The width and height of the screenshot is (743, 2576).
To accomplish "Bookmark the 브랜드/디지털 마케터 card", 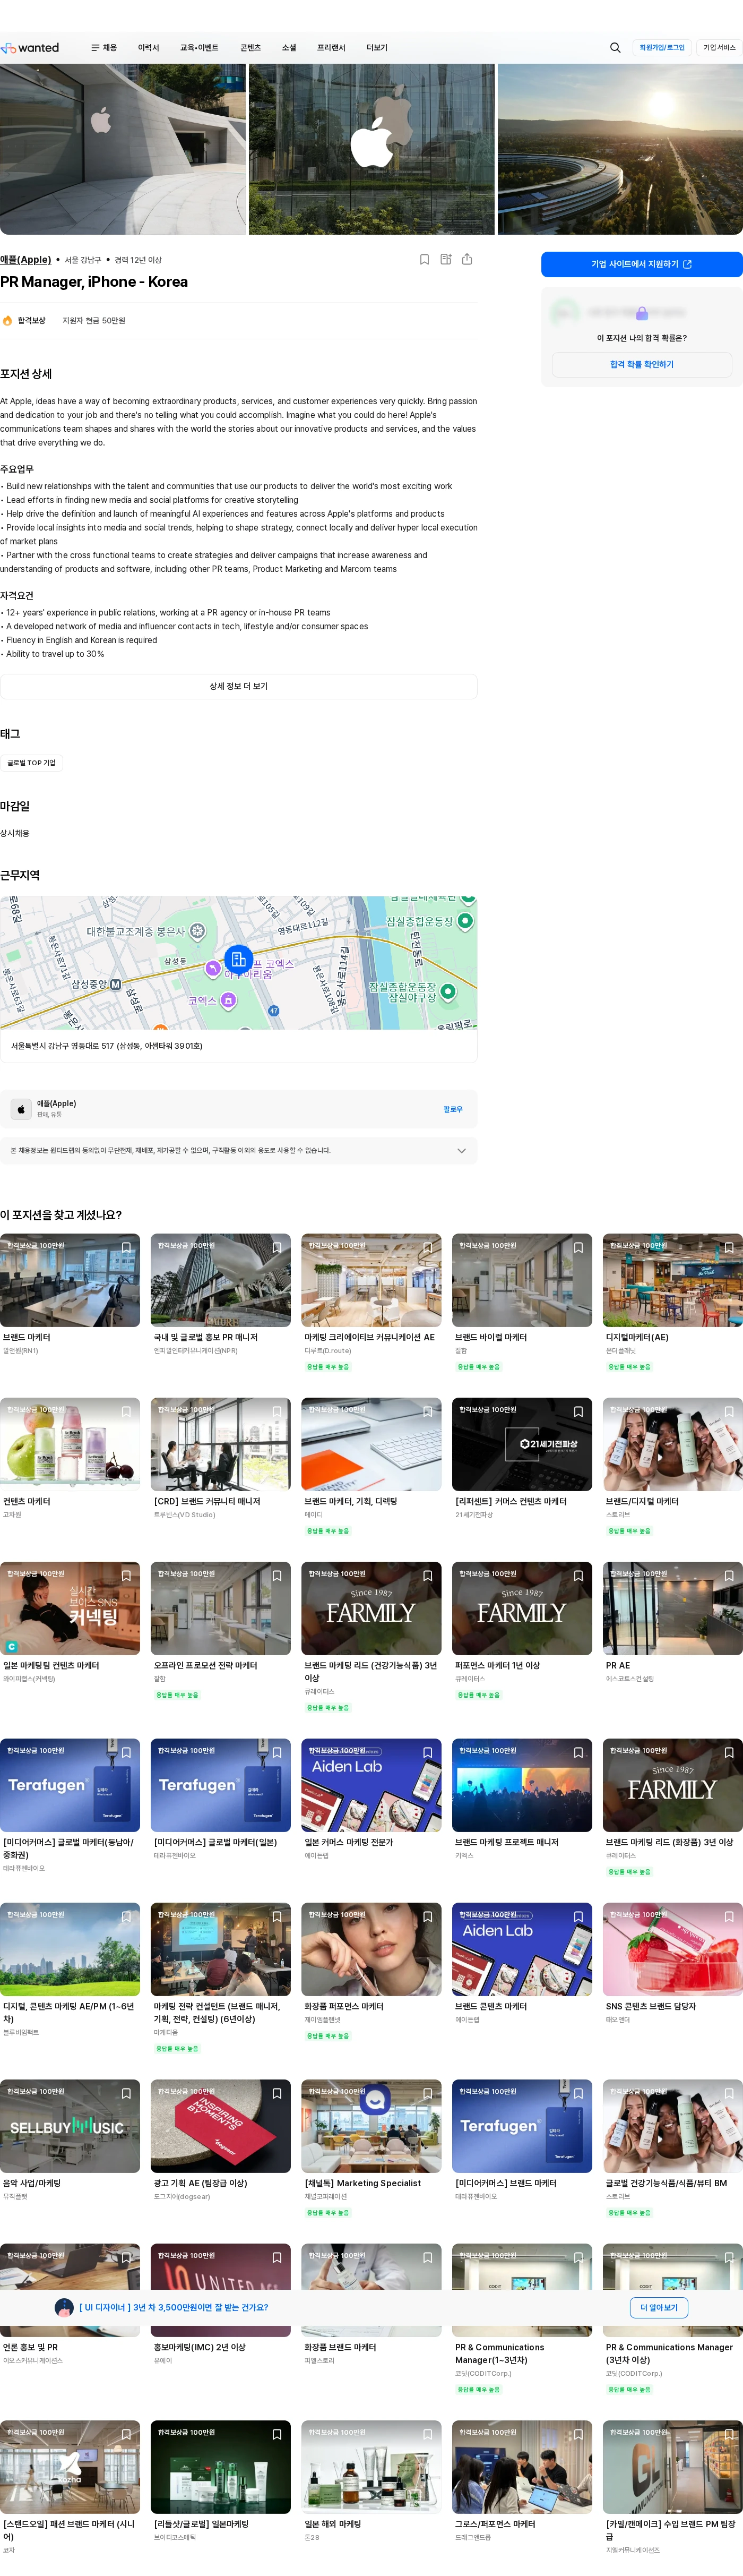I will 729,1411.
